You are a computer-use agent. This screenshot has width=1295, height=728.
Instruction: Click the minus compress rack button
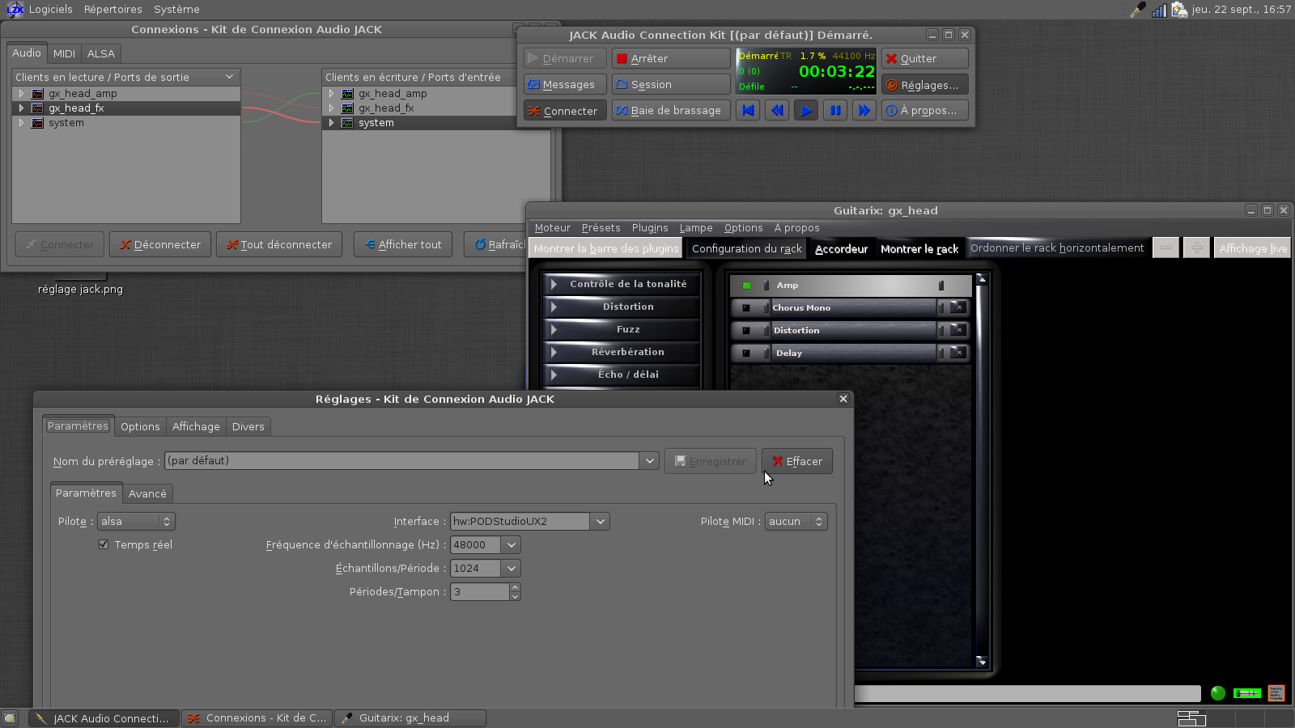[x=1165, y=248]
